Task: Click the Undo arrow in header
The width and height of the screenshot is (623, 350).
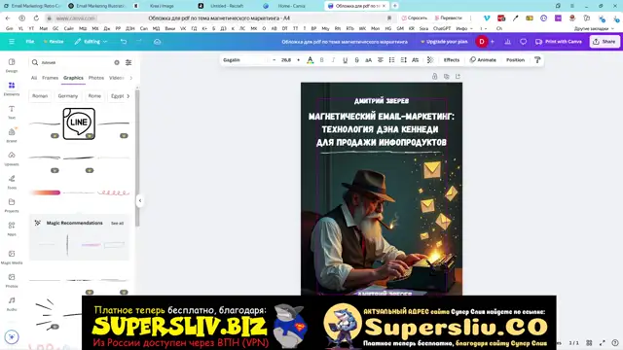Action: pyautogui.click(x=124, y=41)
